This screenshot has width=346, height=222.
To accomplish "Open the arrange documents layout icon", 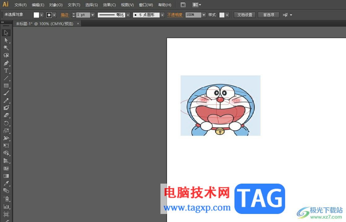I will click(197, 5).
